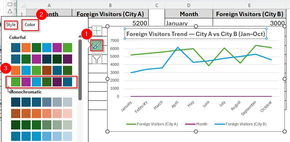Viewport: 290px width, 142px height.
Task: Pick the bright blue Monochromatic palette row
Action: coord(41,136)
